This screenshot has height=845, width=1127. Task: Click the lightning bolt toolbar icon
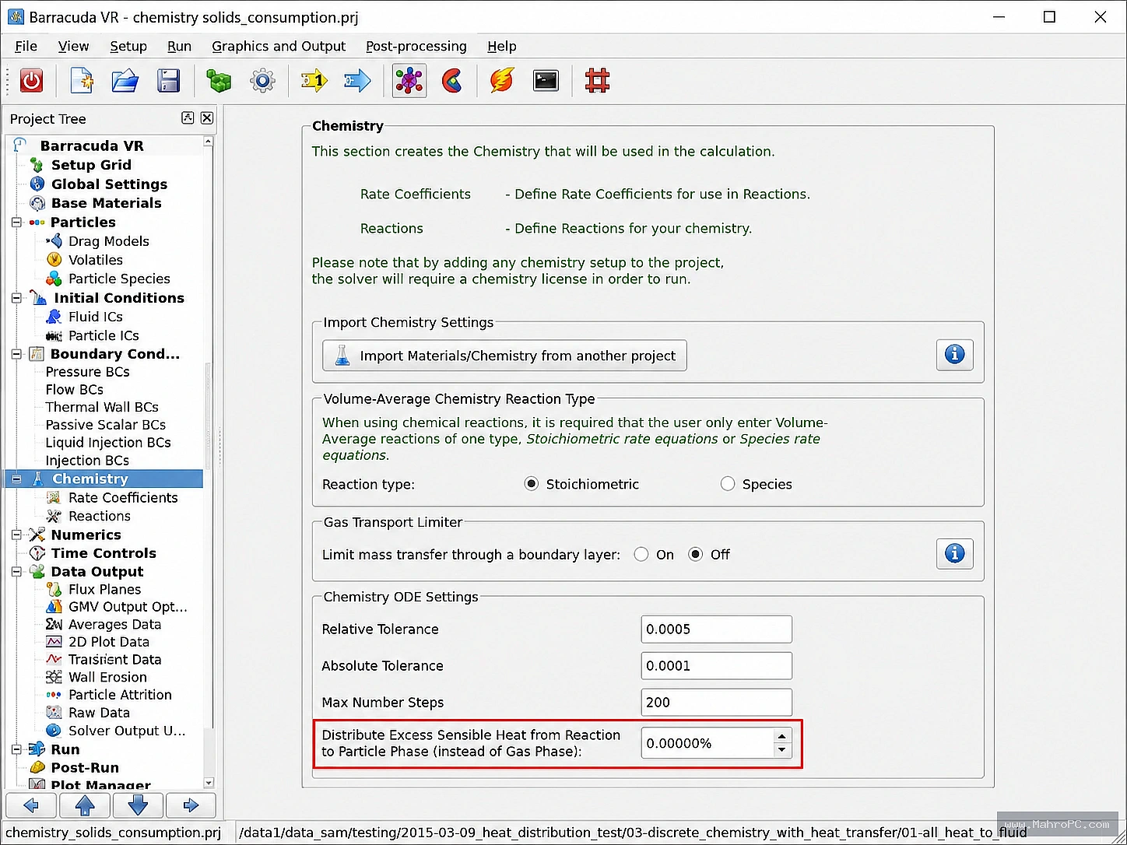[502, 80]
